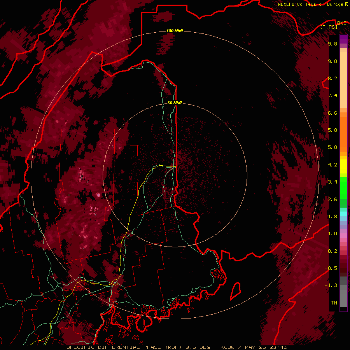Click the -0.5 value on the color scale

pos(331,268)
